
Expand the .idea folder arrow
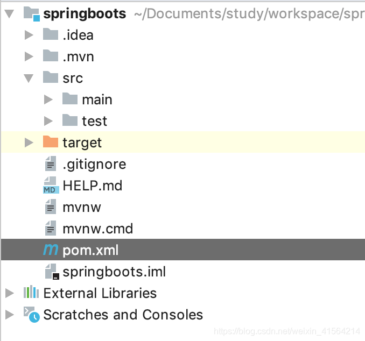pos(29,35)
